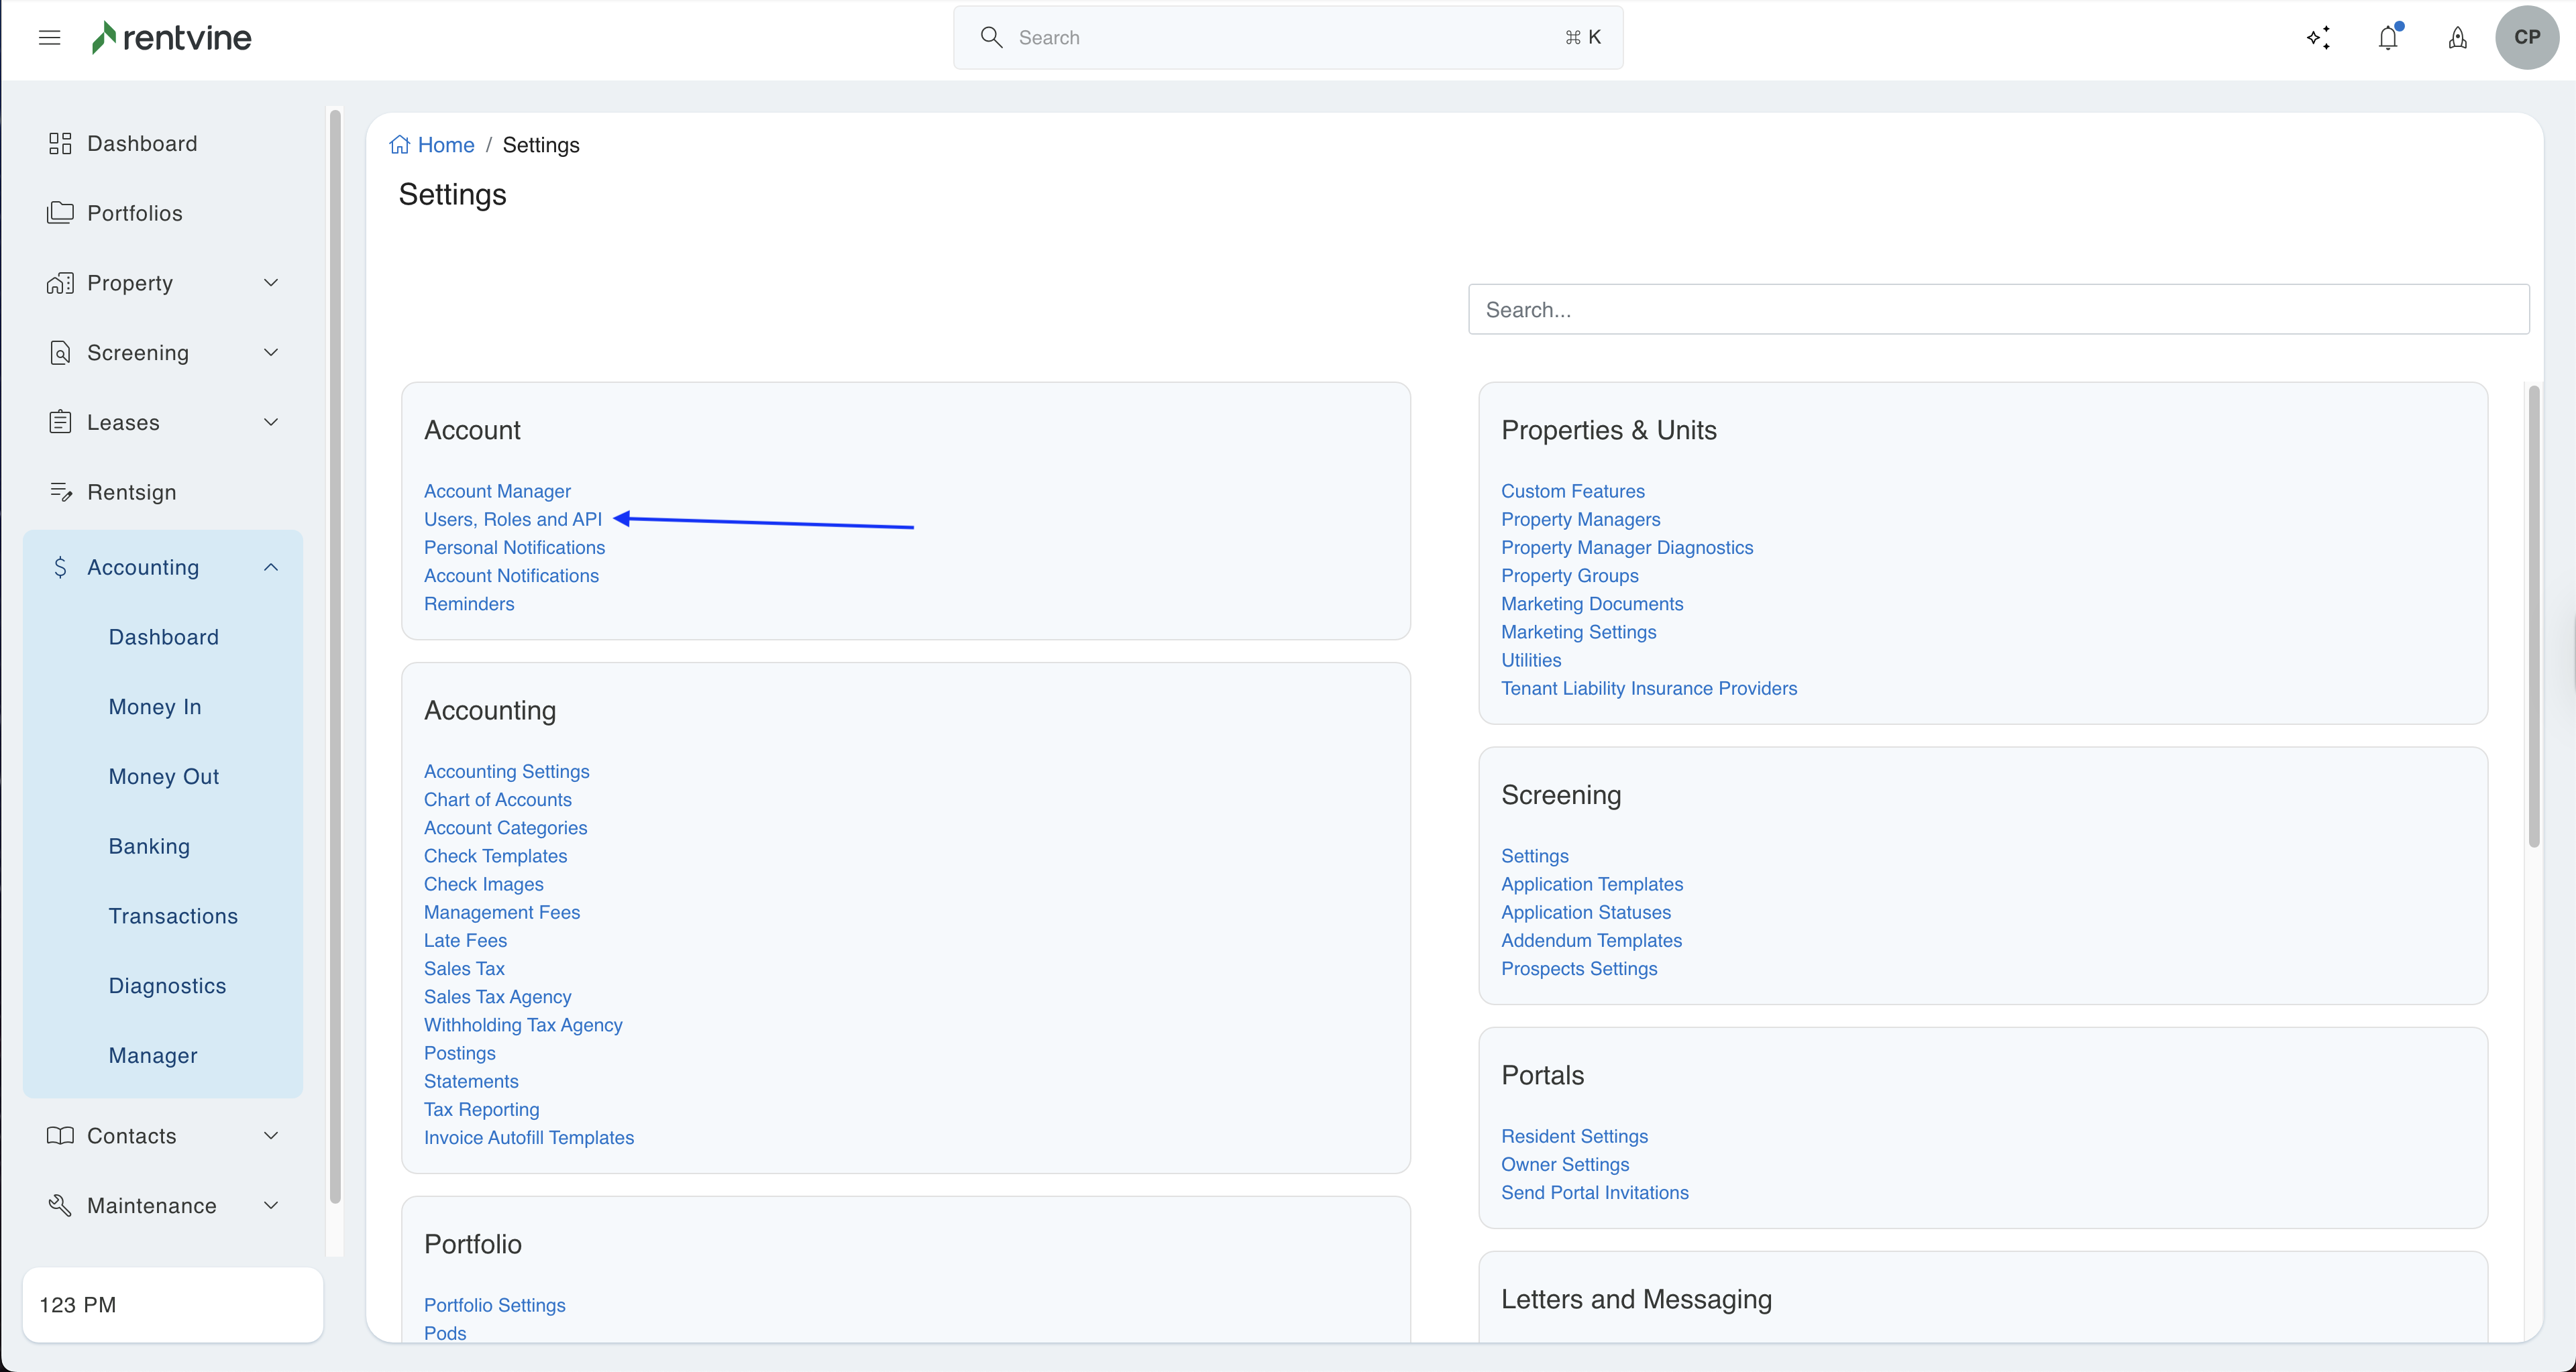Click the hamburger menu icon
Image resolution: width=2576 pixels, height=1372 pixels.
point(49,38)
